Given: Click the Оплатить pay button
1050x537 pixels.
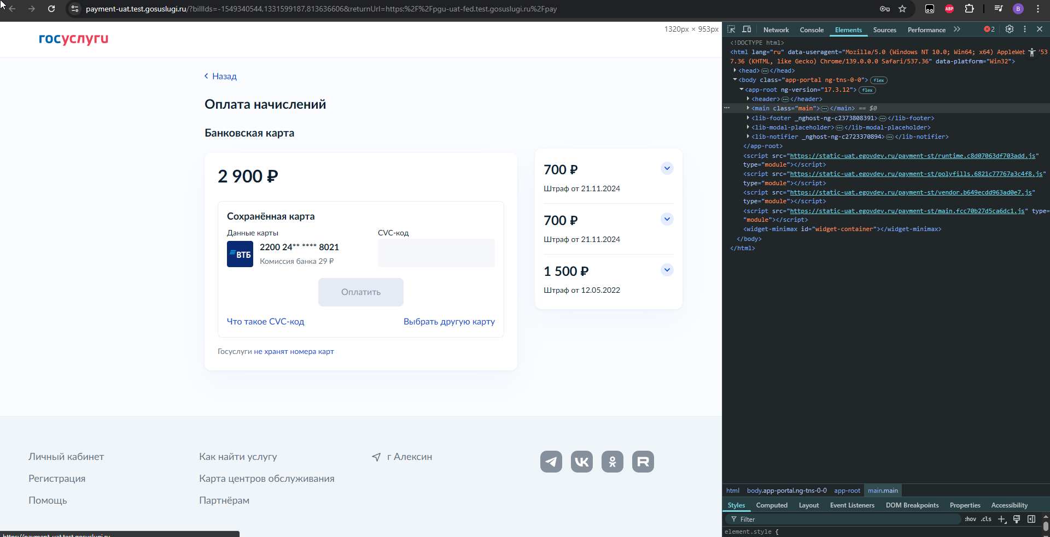Looking at the screenshot, I should (361, 292).
